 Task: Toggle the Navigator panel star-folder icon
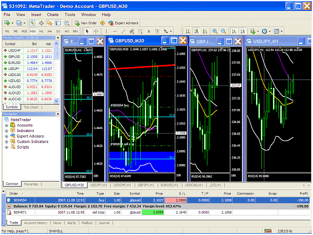[x=50, y=23]
